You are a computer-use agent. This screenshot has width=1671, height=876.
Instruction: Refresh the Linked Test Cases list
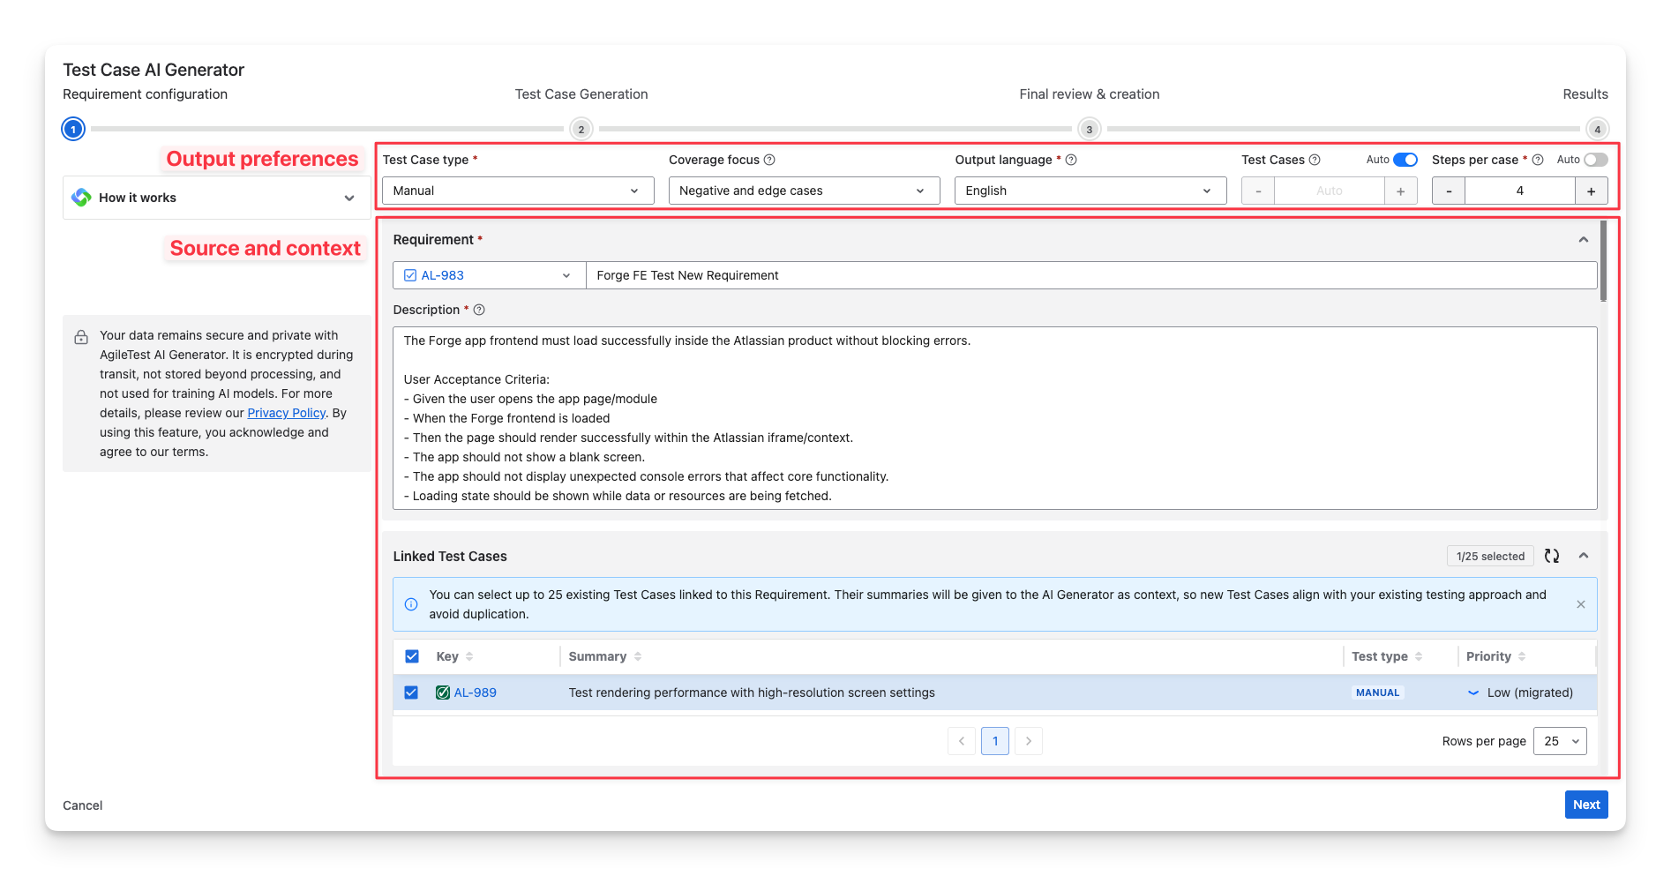(x=1552, y=556)
